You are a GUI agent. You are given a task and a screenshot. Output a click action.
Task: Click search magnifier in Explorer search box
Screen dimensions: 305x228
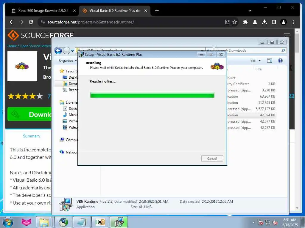(283, 50)
